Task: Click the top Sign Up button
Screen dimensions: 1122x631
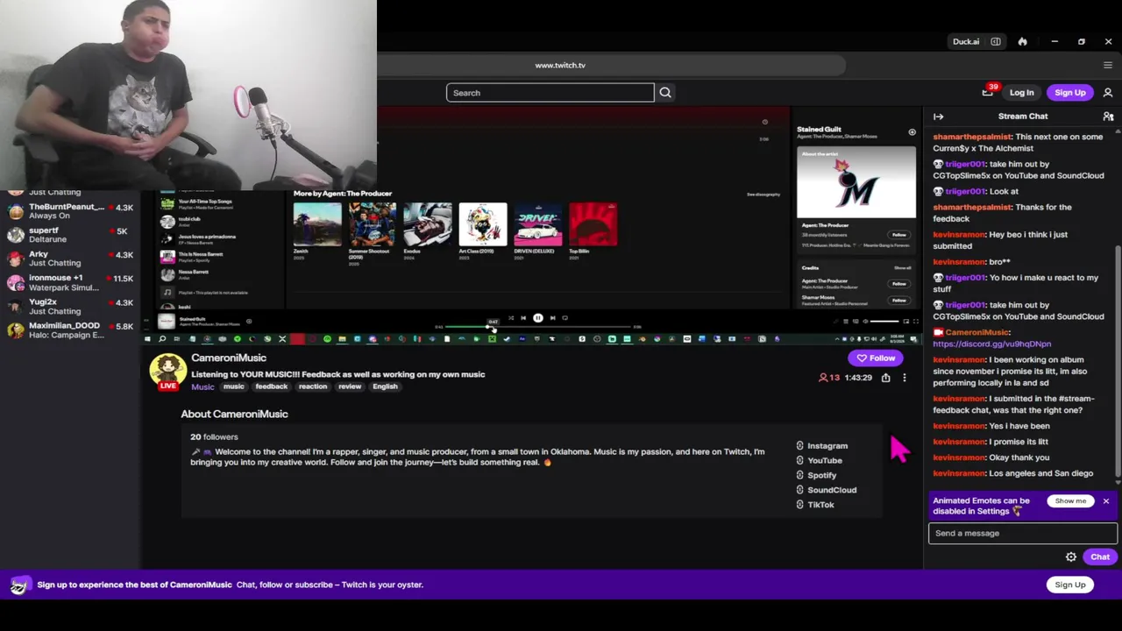Action: coord(1069,93)
